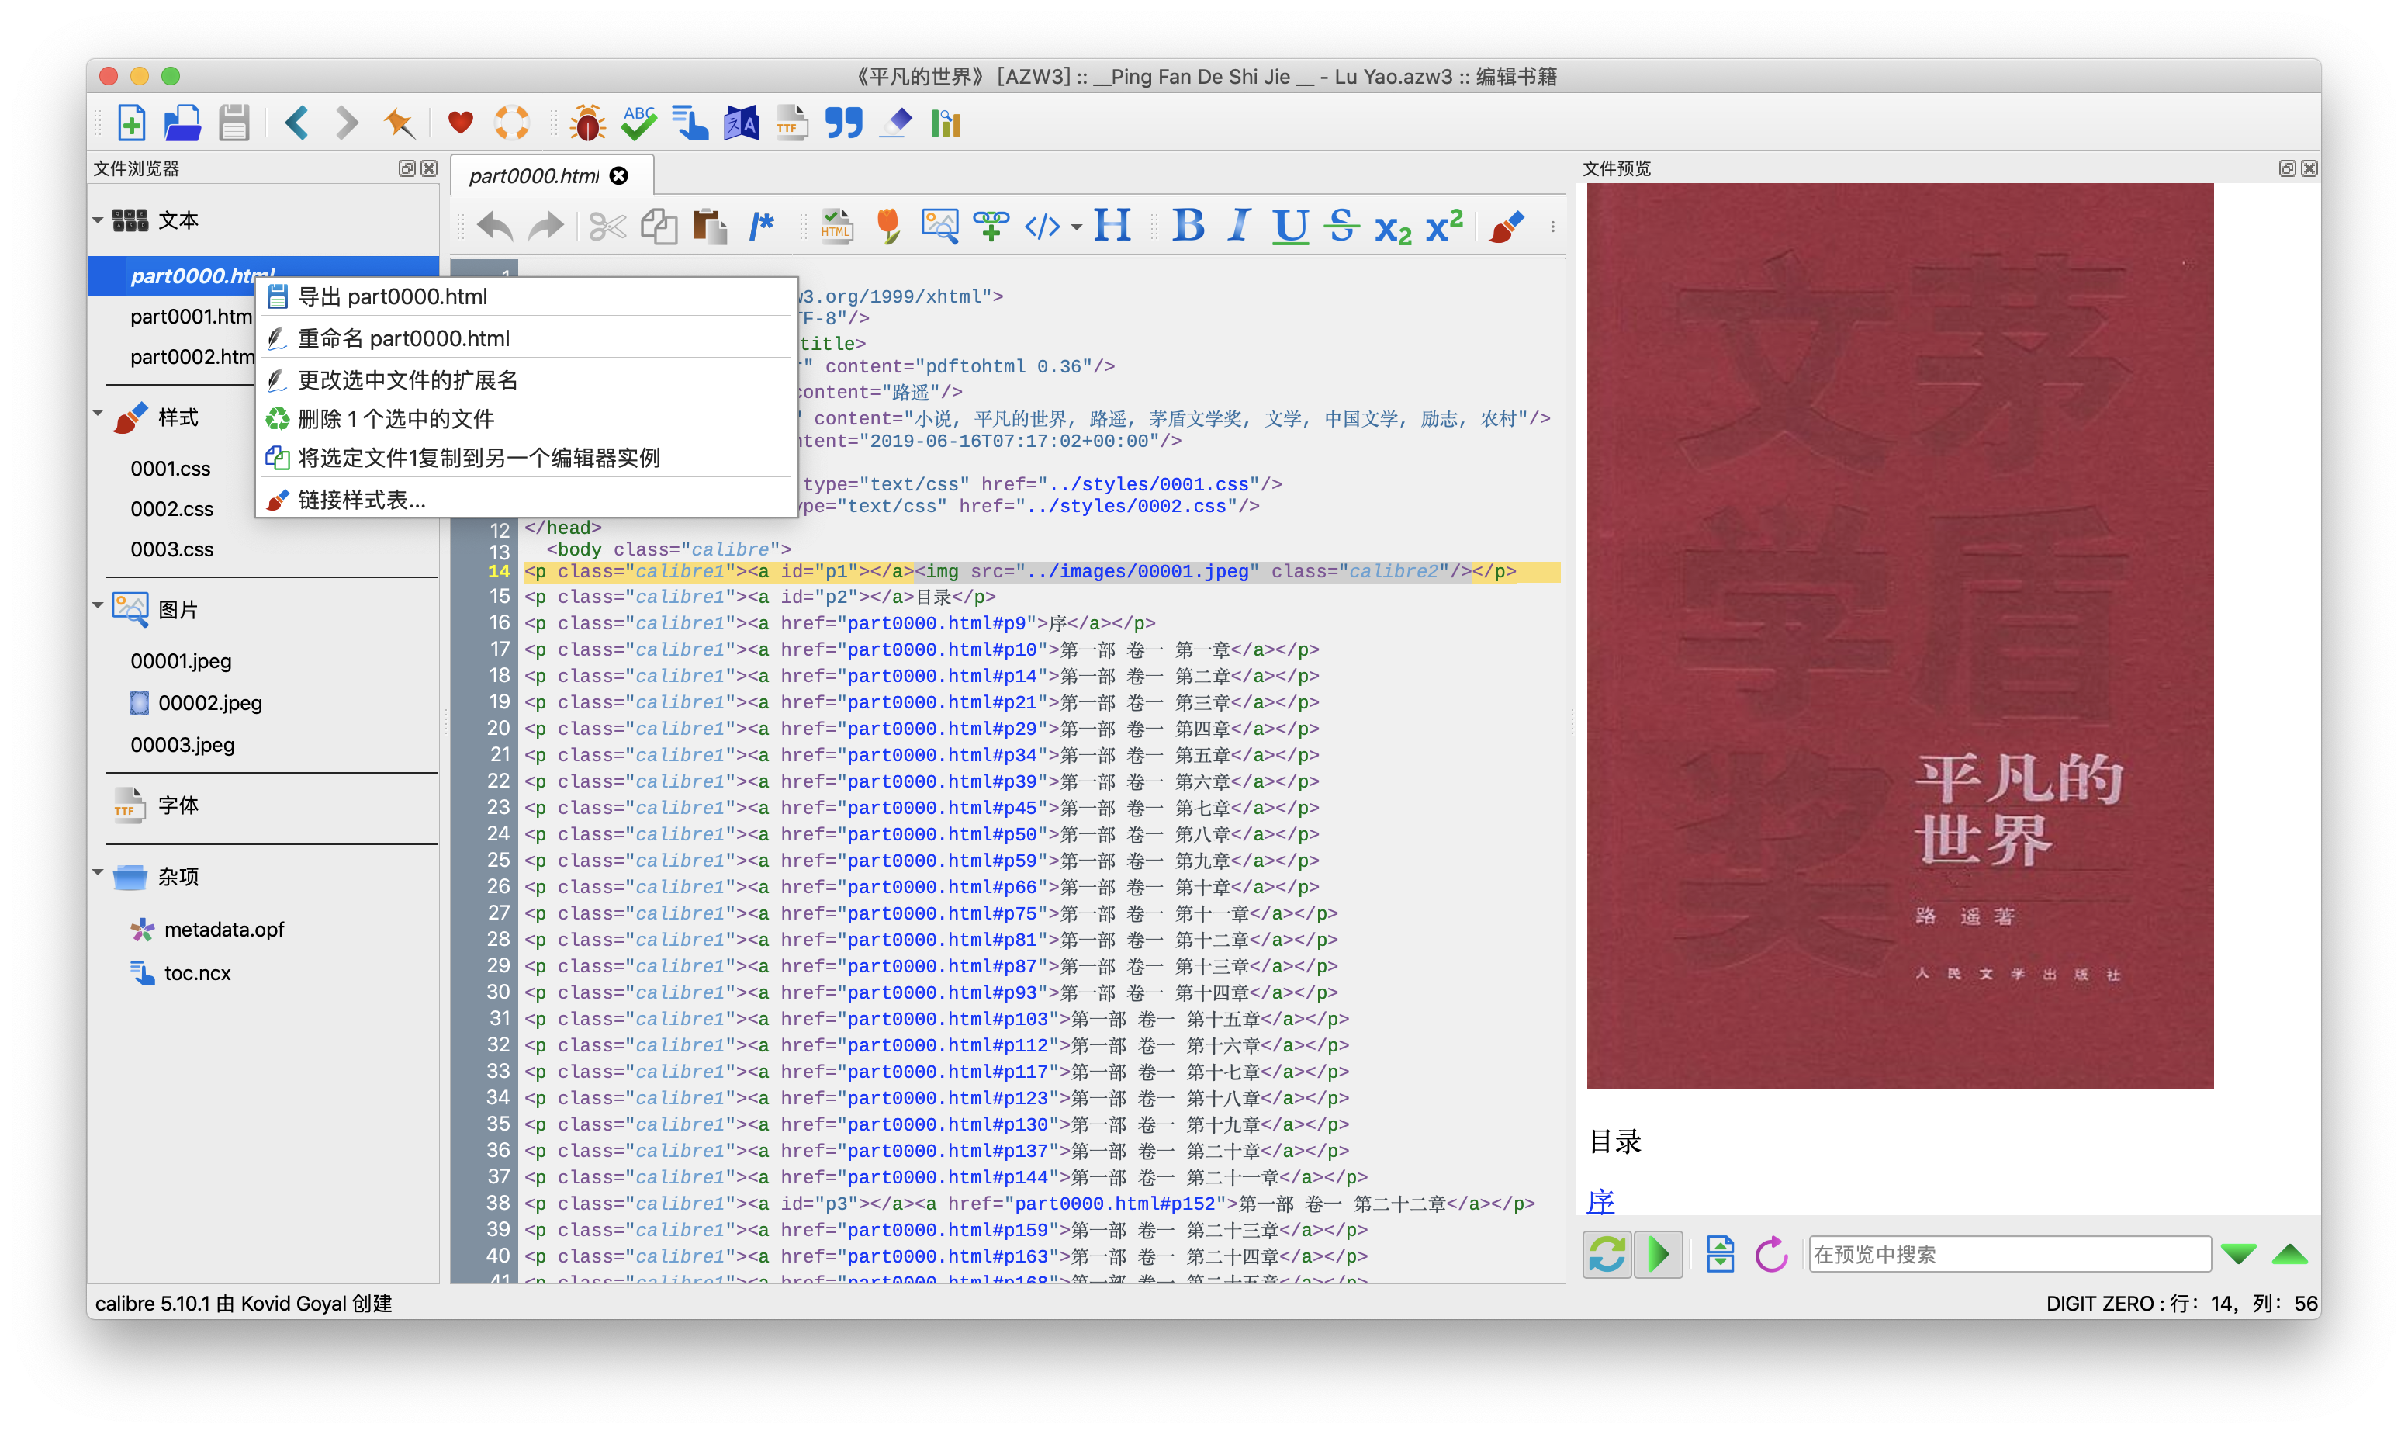Screen dimensions: 2408x1434
Task: Open the table of contents editor icon
Action: click(x=690, y=123)
